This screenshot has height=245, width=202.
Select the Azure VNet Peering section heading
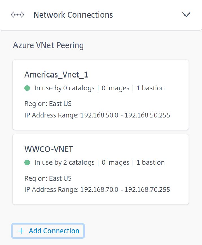48,45
